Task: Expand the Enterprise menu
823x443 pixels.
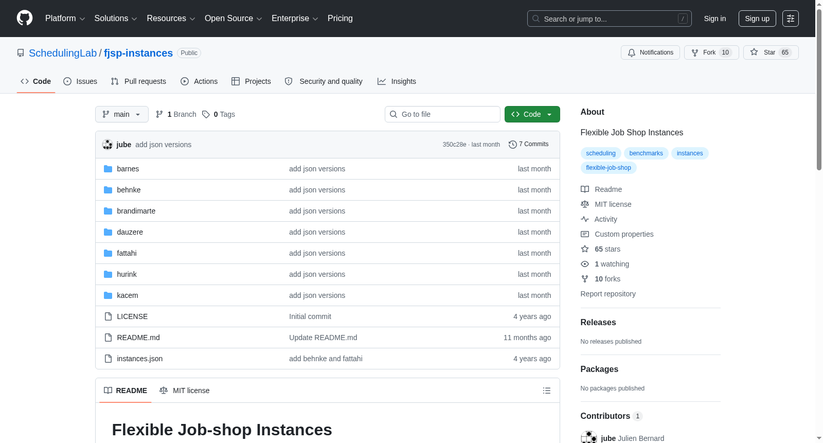Action: coord(295,19)
